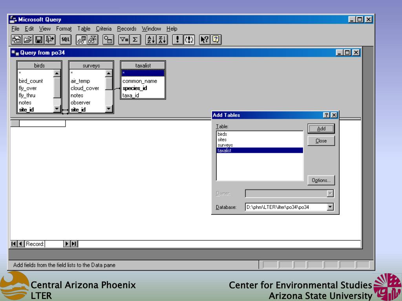
Task: Toggle Show/Hide Criteria funnel-glasses icon
Action: pos(93,40)
